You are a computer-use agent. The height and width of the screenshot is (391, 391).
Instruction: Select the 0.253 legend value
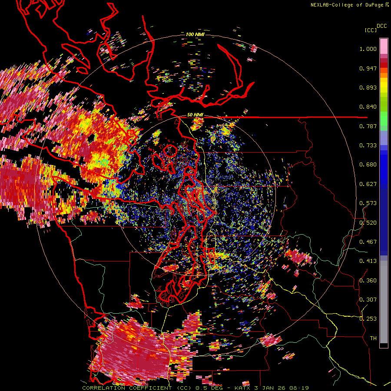(368, 319)
